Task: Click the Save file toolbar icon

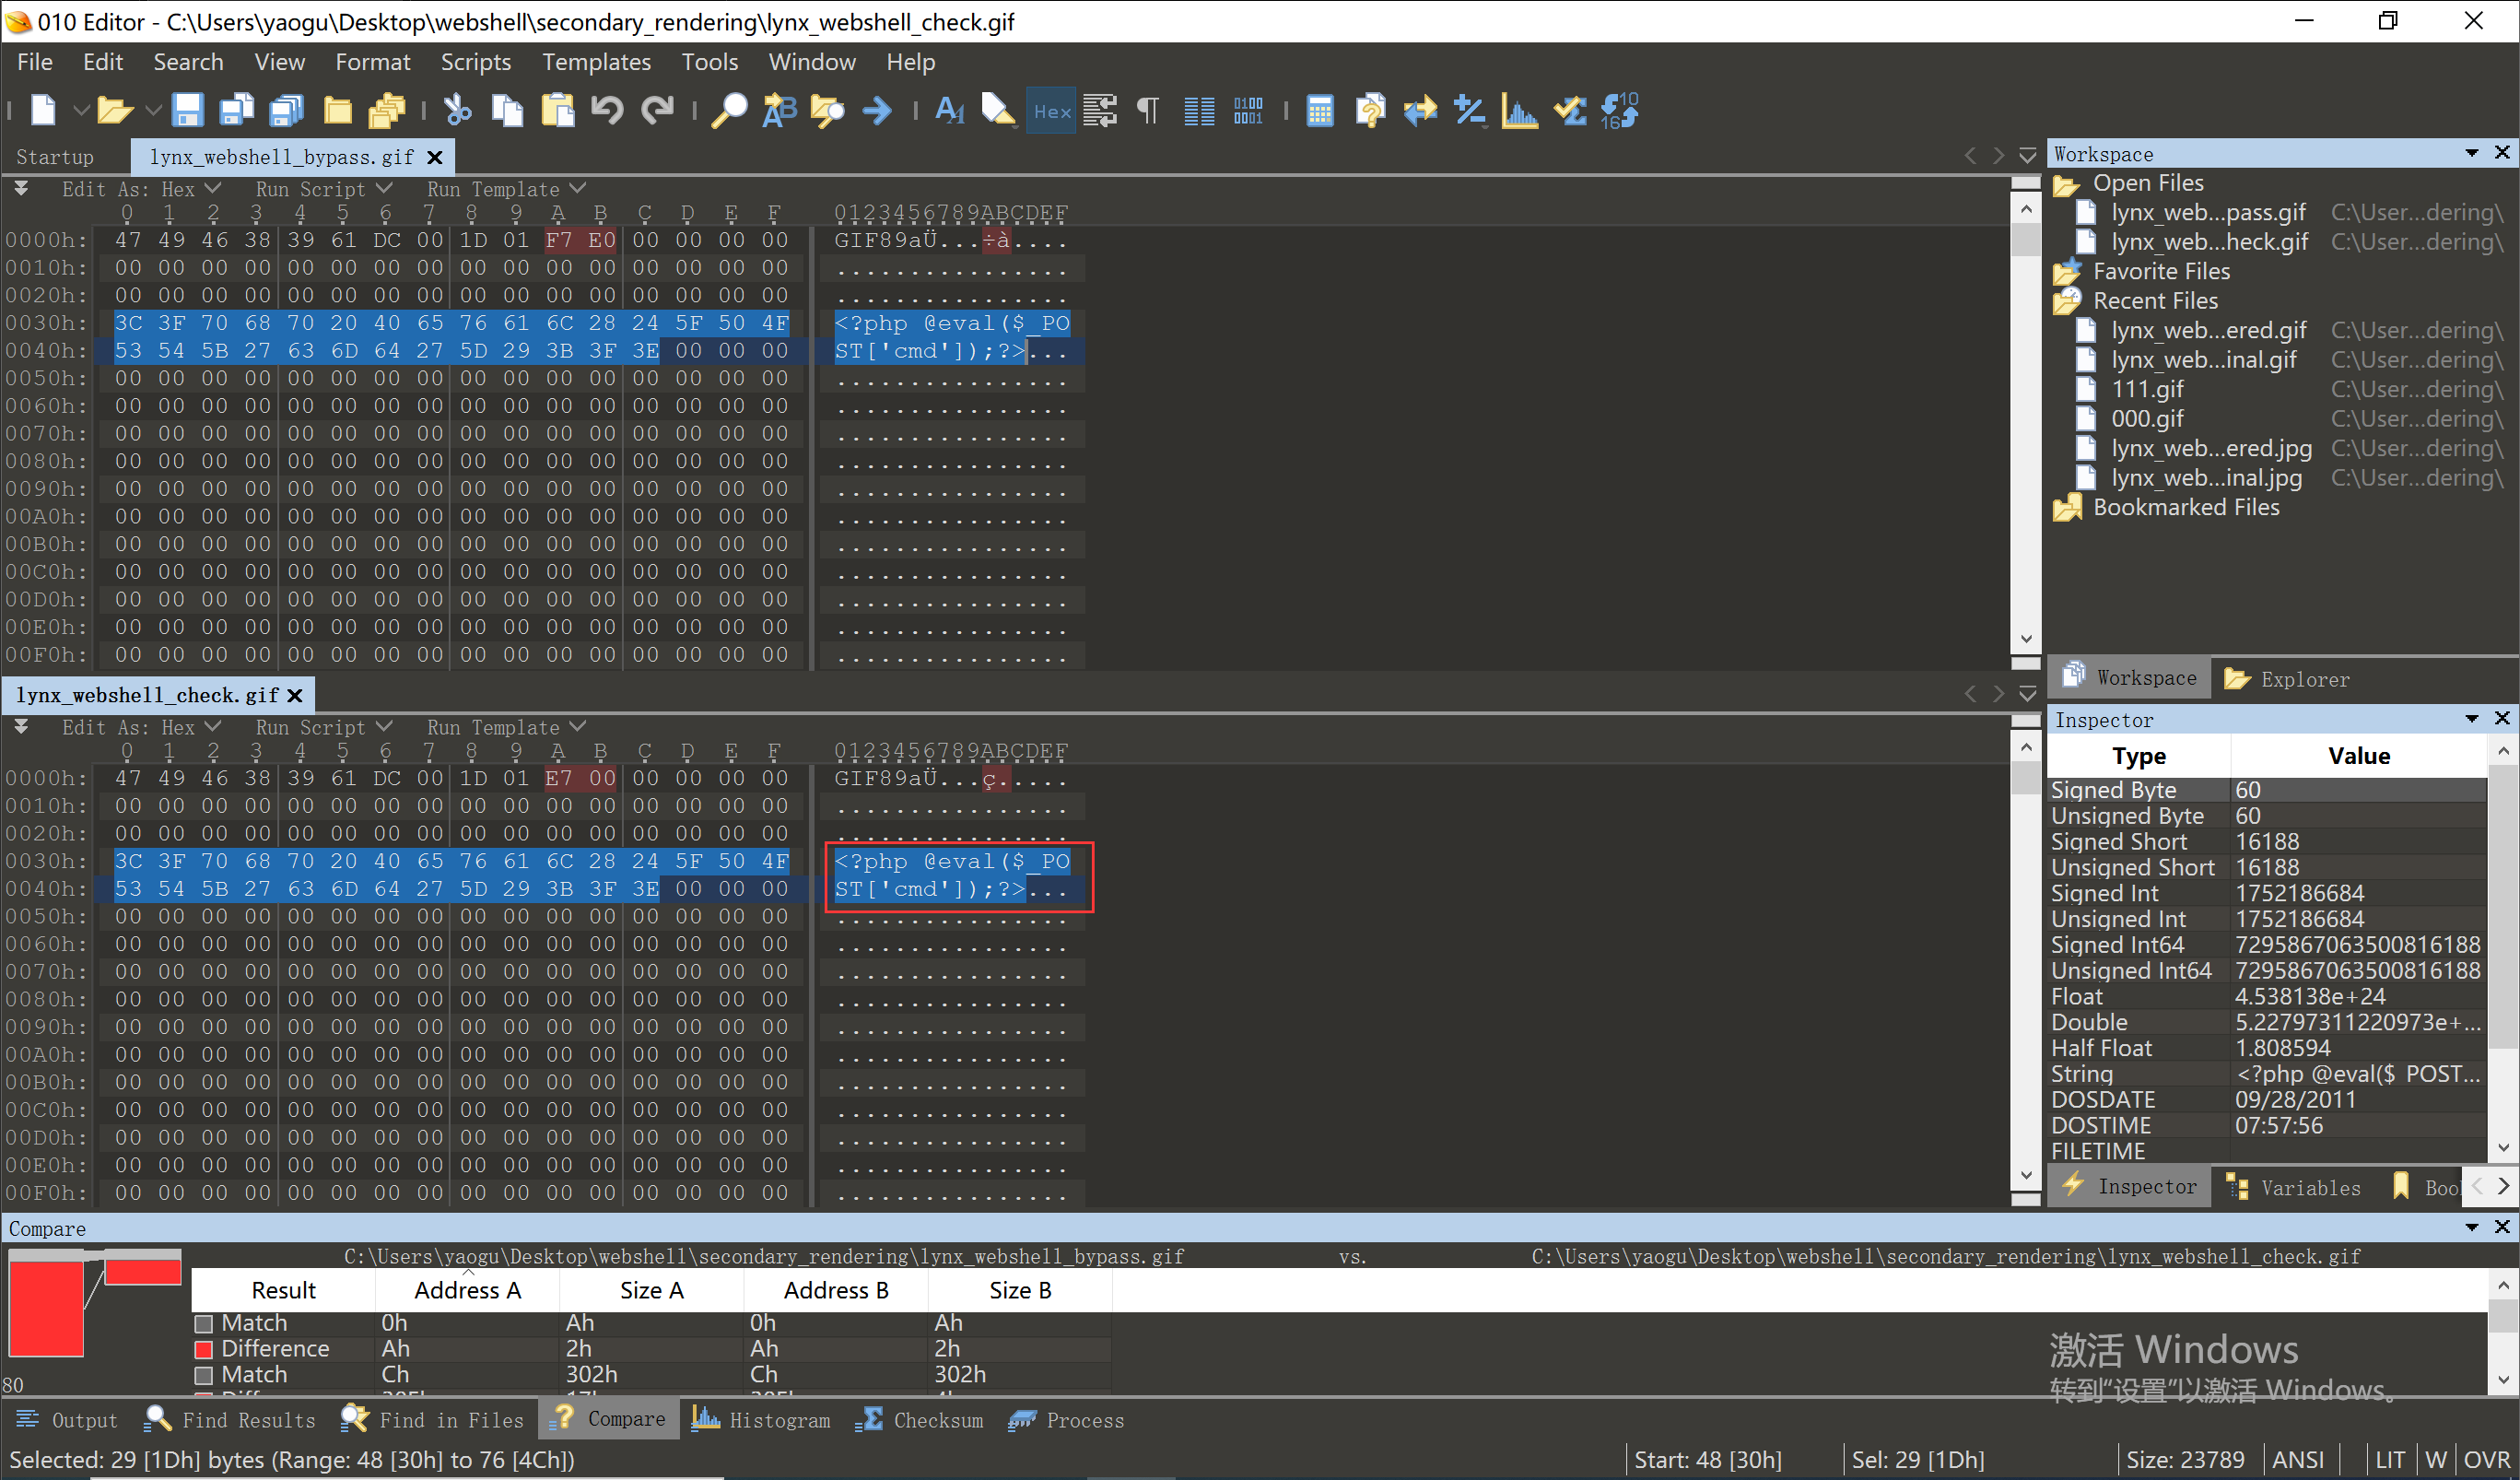Action: (187, 110)
